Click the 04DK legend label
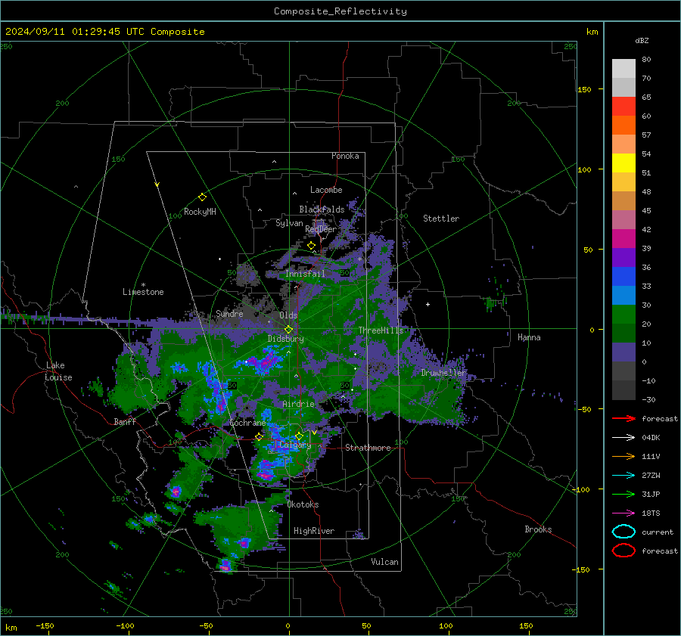The height and width of the screenshot is (636, 681). tap(651, 438)
